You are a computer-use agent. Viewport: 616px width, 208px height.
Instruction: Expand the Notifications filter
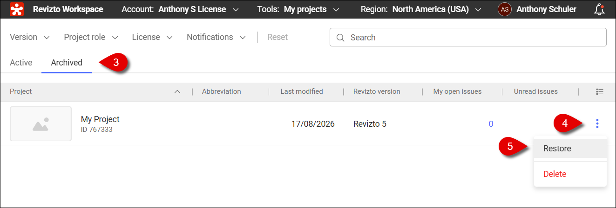tap(217, 37)
